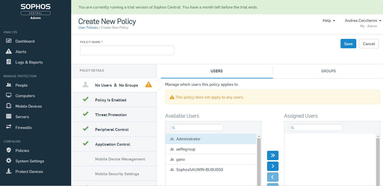383x186 pixels.
Task: Click the green checkmark beside Policy Is Enabled
Action: tap(85, 99)
